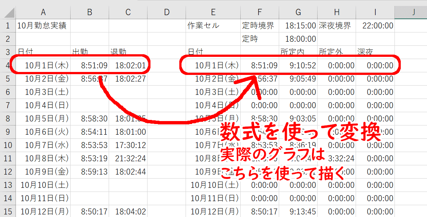This screenshot has width=427, height=217.
Task: Select the 9:13:45 cell in row 15
Action: click(298, 212)
